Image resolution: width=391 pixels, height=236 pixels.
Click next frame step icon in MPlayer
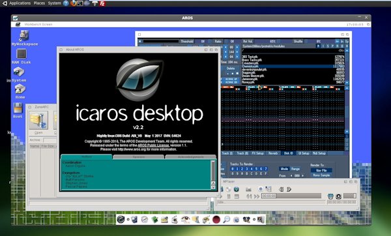(289, 189)
